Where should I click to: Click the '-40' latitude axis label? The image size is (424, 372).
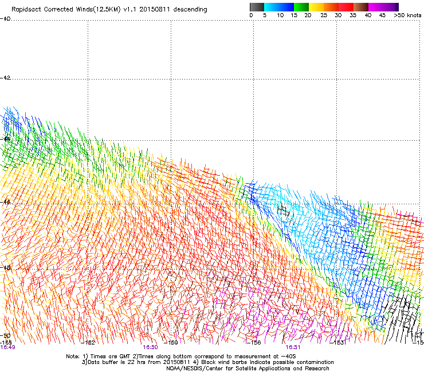[5, 19]
